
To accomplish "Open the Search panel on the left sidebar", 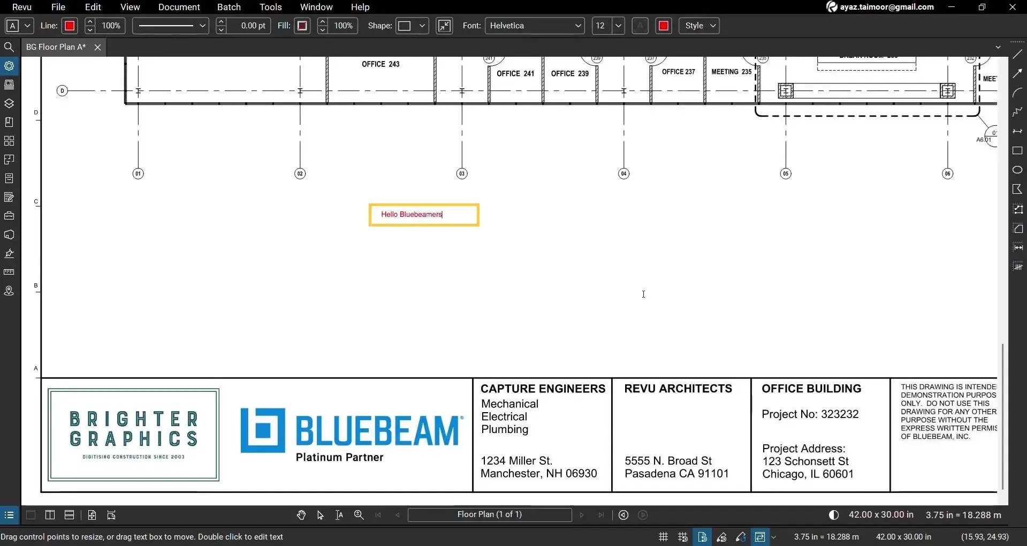I will [9, 47].
